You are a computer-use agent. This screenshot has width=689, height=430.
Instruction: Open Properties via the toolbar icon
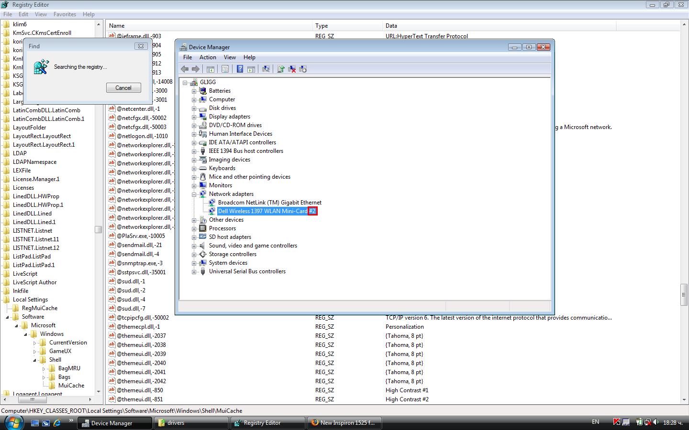pyautogui.click(x=225, y=69)
